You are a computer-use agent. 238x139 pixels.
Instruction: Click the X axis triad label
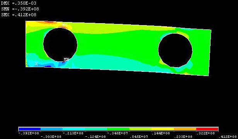click(36, 64)
